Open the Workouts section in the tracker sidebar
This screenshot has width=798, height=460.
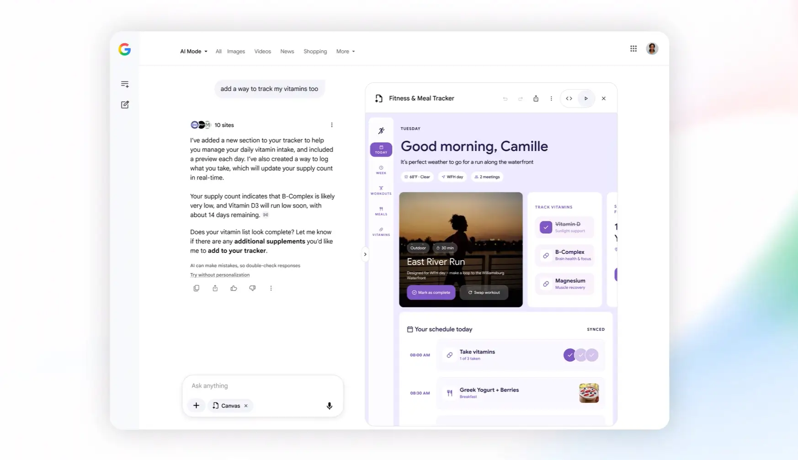pos(381,191)
